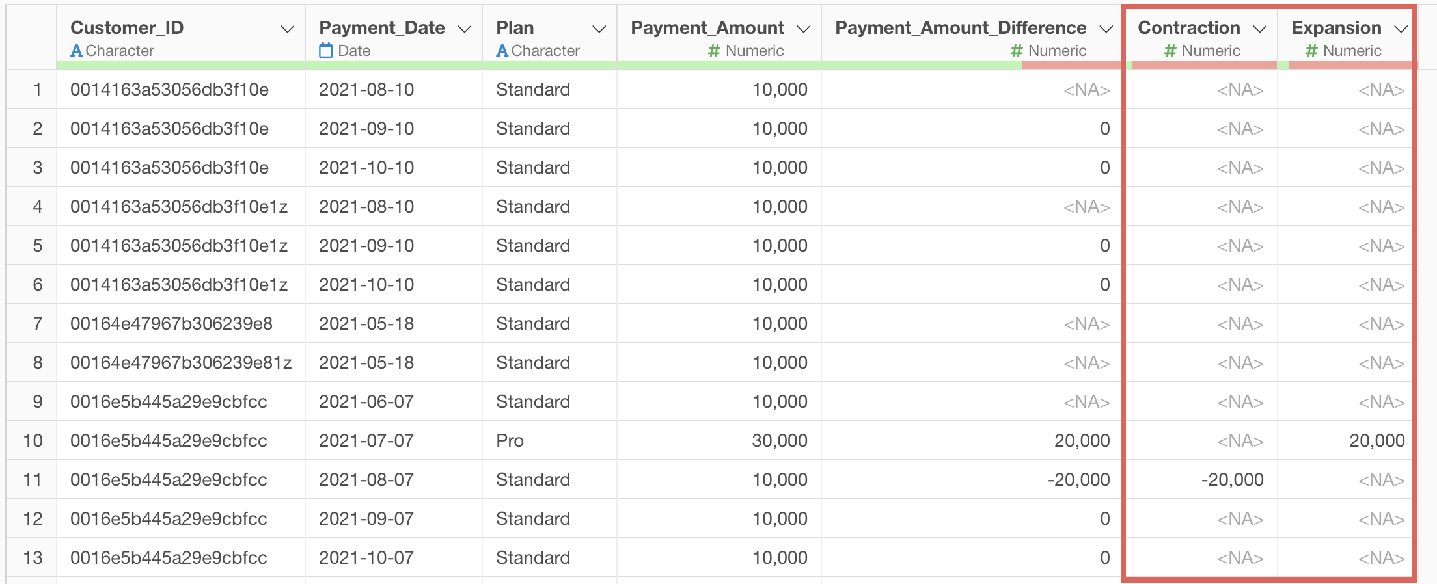Click the Pro plan cell
Screen dimensions: 1437x584
click(510, 441)
